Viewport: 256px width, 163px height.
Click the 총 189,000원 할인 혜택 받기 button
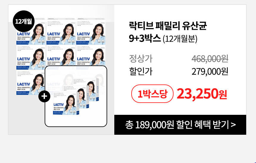tap(180, 125)
